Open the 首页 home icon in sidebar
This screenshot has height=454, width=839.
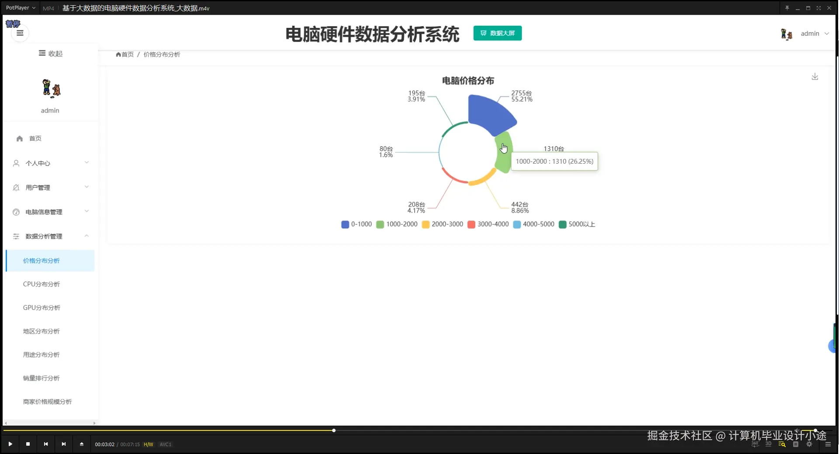point(19,138)
